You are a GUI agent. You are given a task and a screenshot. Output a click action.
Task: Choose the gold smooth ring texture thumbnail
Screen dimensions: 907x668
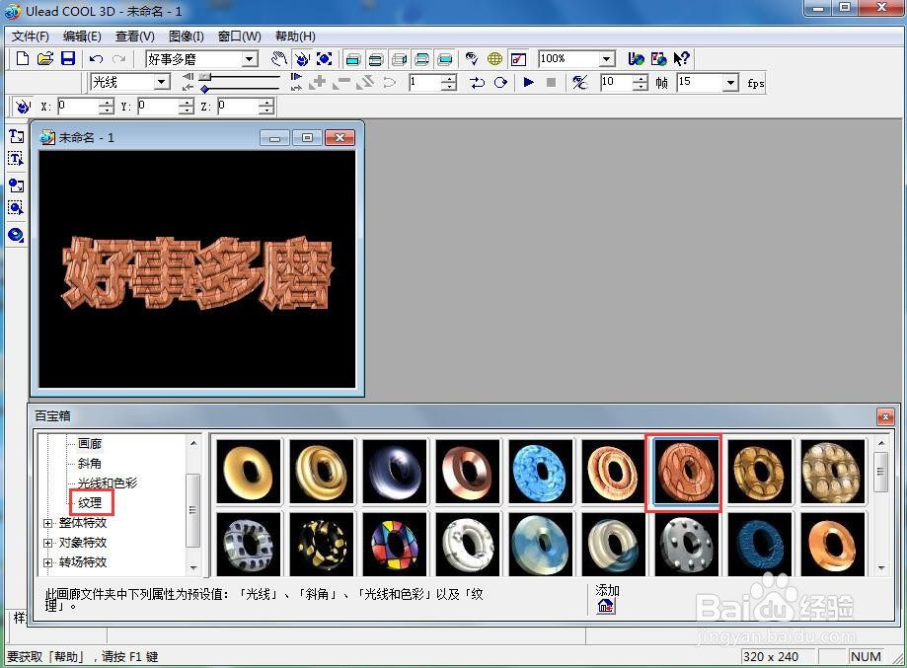249,471
